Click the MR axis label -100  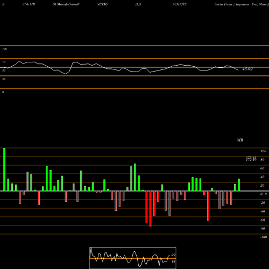point(264,237)
